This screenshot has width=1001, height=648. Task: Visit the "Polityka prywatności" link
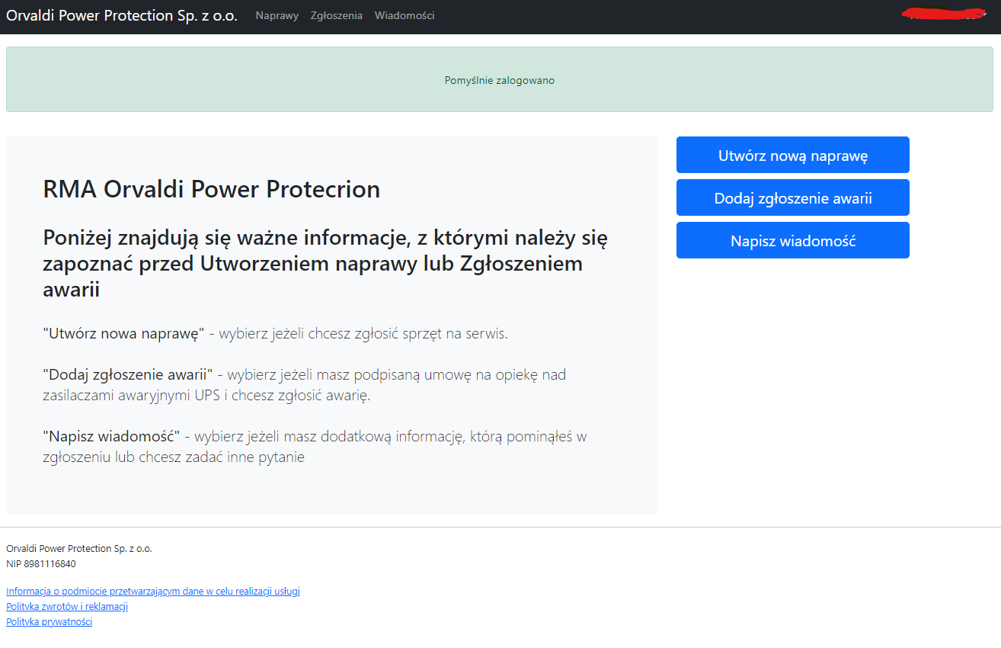(x=49, y=622)
